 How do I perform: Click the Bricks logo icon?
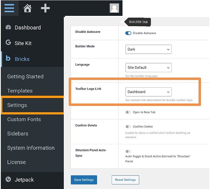8,58
